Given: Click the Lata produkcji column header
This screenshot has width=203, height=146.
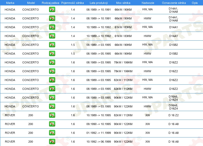Looking at the screenshot, I should click(99, 3).
